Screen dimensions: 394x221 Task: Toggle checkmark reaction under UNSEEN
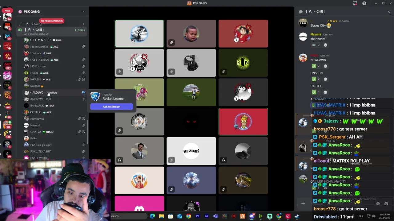point(316,79)
